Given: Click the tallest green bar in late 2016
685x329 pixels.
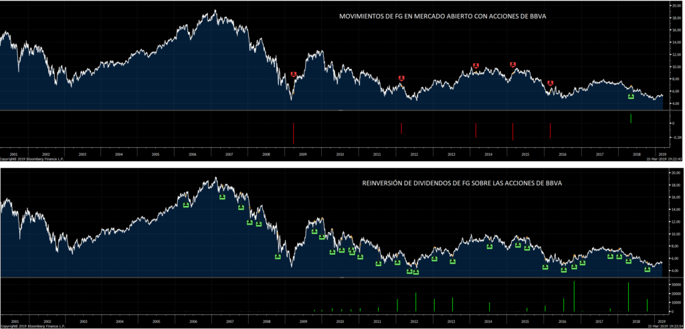Looking at the screenshot, I should coord(574,296).
